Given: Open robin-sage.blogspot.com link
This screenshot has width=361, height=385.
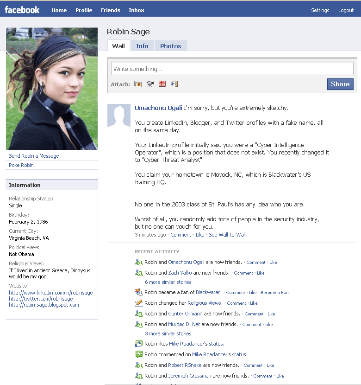Looking at the screenshot, I should (44, 305).
